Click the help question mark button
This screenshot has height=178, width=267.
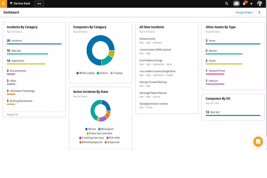coord(259,13)
